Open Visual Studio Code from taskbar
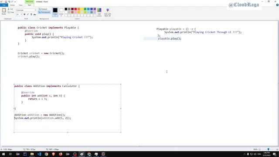Screen dimensions: 279x157 39,154
